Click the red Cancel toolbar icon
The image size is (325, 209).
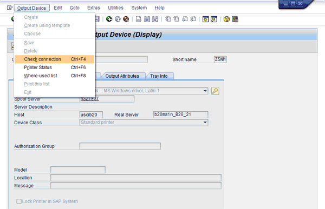[126, 19]
